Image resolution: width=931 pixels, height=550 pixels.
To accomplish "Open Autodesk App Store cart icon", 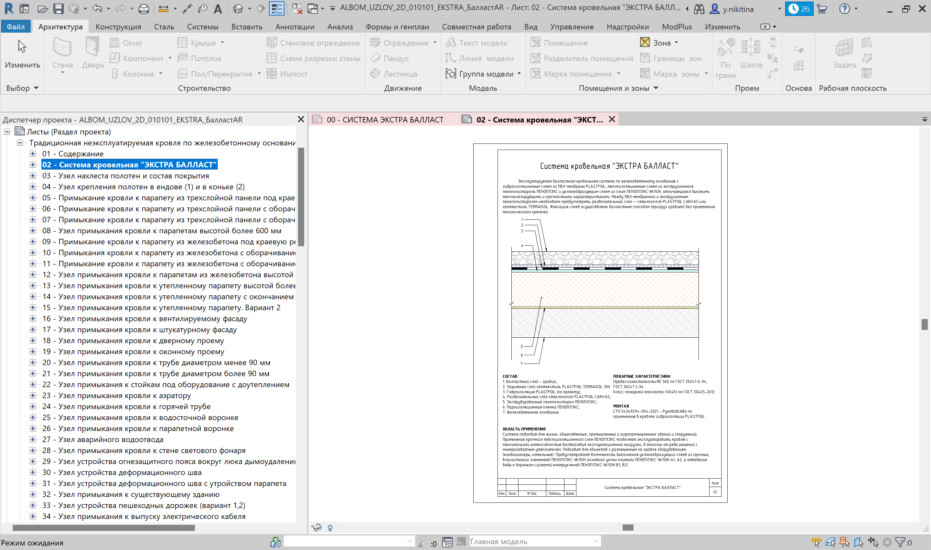I will pyautogui.click(x=822, y=9).
